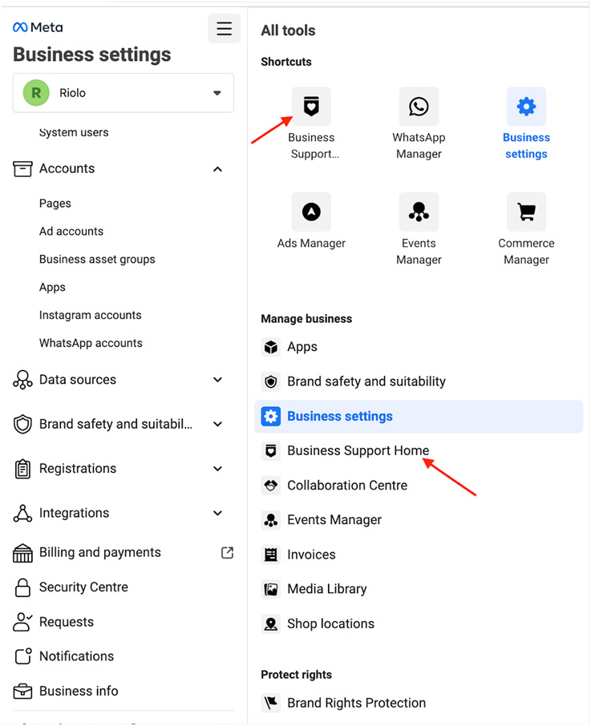Collapse the Accounts section chevron
Viewport: 591px width, 726px height.
click(217, 169)
